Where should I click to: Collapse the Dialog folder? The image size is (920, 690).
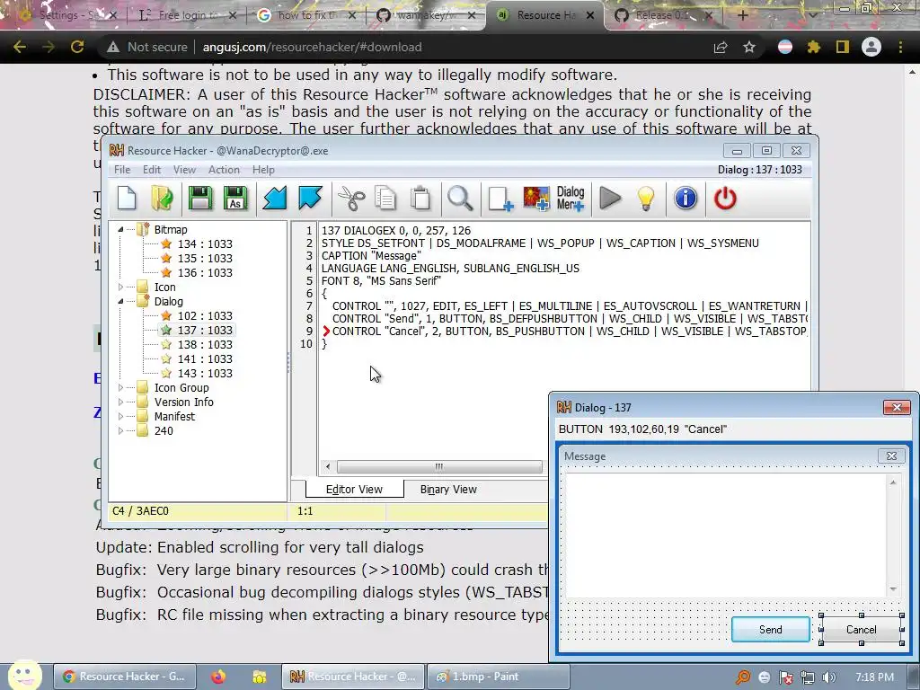pyautogui.click(x=120, y=301)
